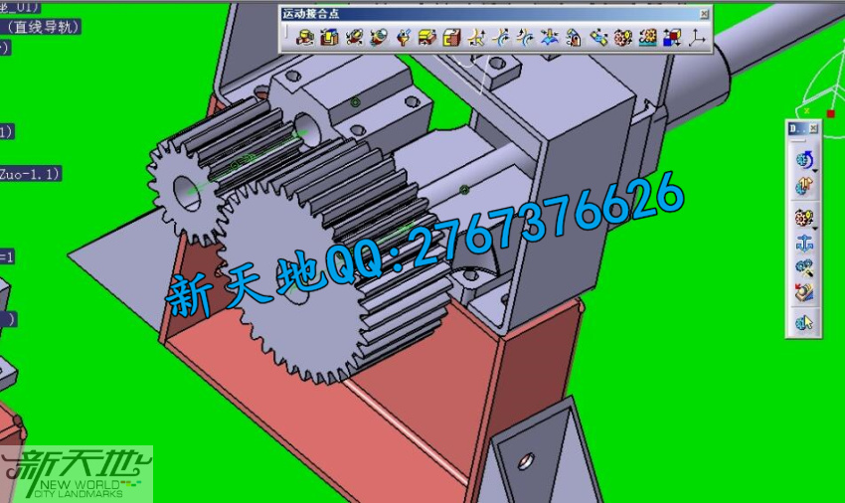Screen dimensions: 845x503
Task: Click the gears Kinematic Joints icon in DMU toolbar
Action: [803, 218]
